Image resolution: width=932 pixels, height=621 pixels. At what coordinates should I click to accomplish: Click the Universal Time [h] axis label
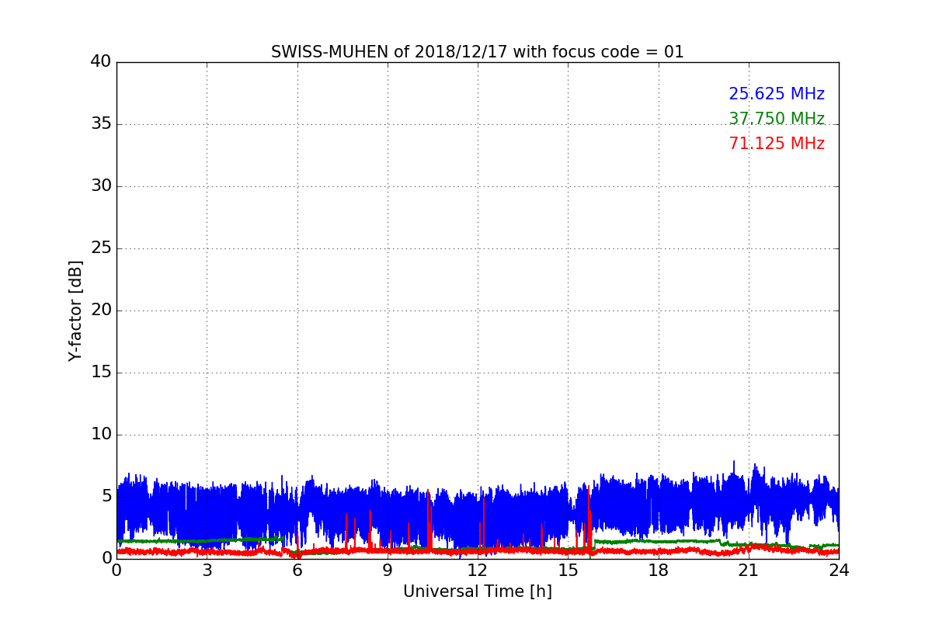click(477, 592)
